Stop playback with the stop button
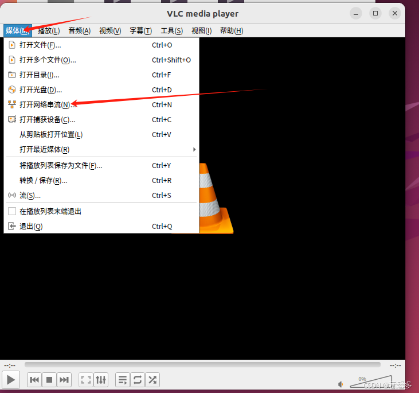 point(49,380)
